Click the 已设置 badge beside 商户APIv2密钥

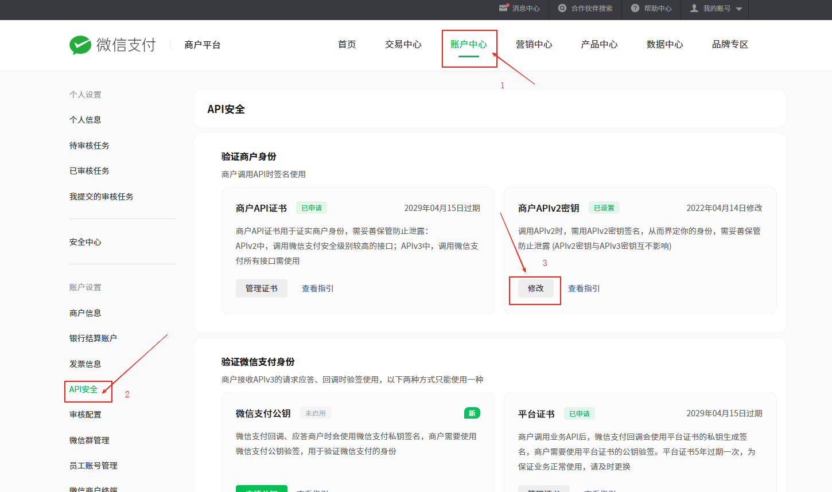coord(604,208)
